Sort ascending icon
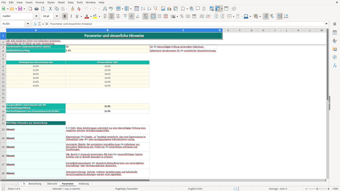Viewport: 340px width, 191px height. click(143, 9)
